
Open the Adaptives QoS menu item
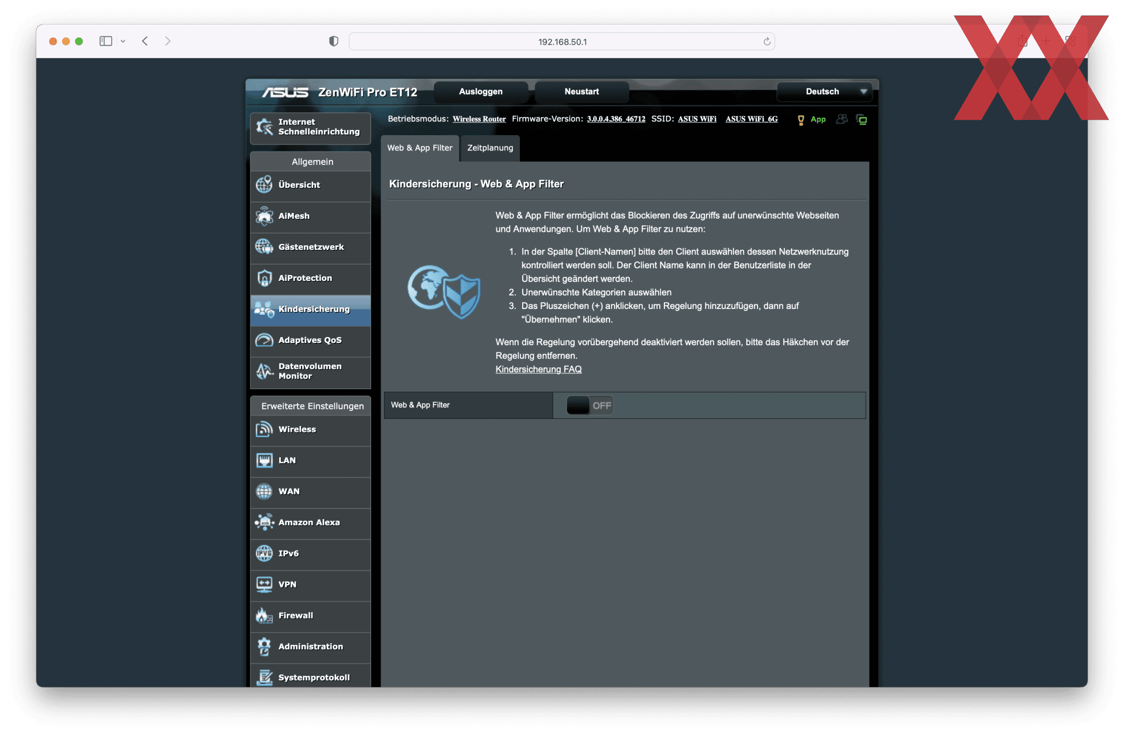point(310,341)
